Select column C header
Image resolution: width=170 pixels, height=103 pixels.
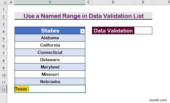89,2
